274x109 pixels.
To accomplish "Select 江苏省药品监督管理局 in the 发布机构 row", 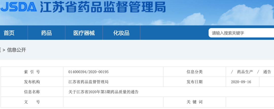I will pyautogui.click(x=89, y=82).
